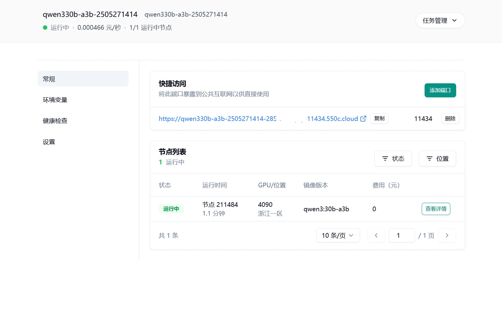This screenshot has width=502, height=326.
Task: Click the 状态 column header
Action: (x=165, y=185)
